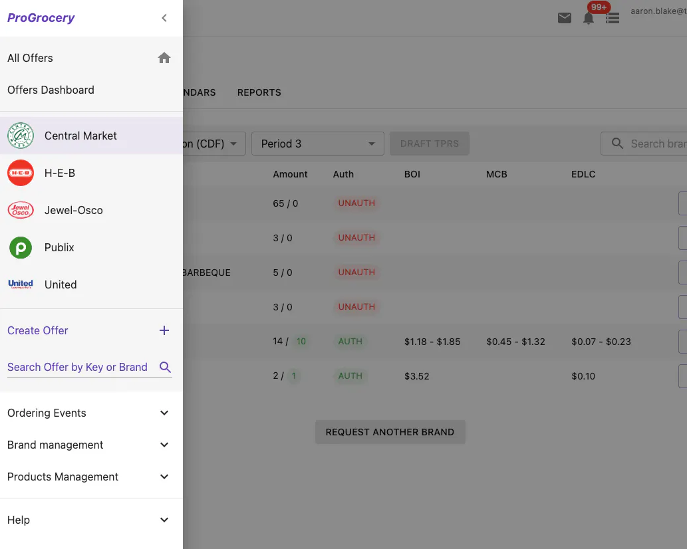Switch to the REPORTS tab
The width and height of the screenshot is (687, 549).
coord(259,92)
